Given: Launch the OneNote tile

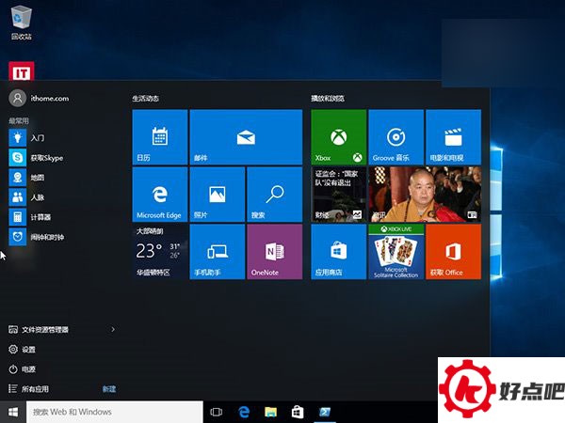Looking at the screenshot, I should click(x=275, y=252).
